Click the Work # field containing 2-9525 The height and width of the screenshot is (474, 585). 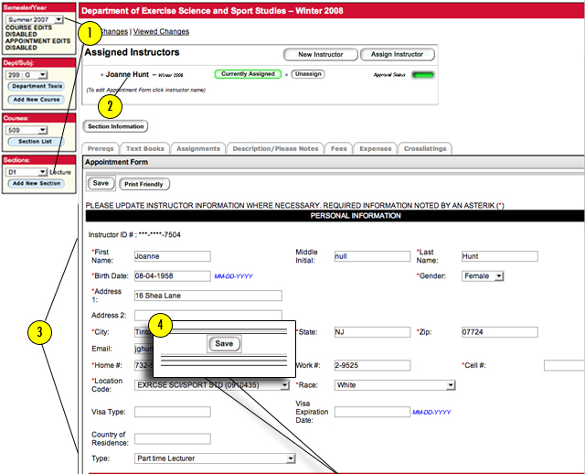pos(372,365)
